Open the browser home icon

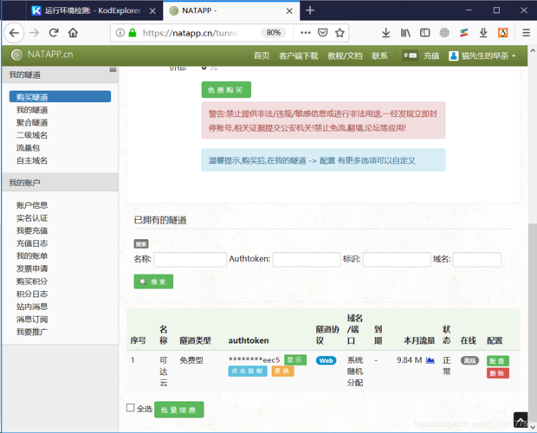click(x=73, y=33)
